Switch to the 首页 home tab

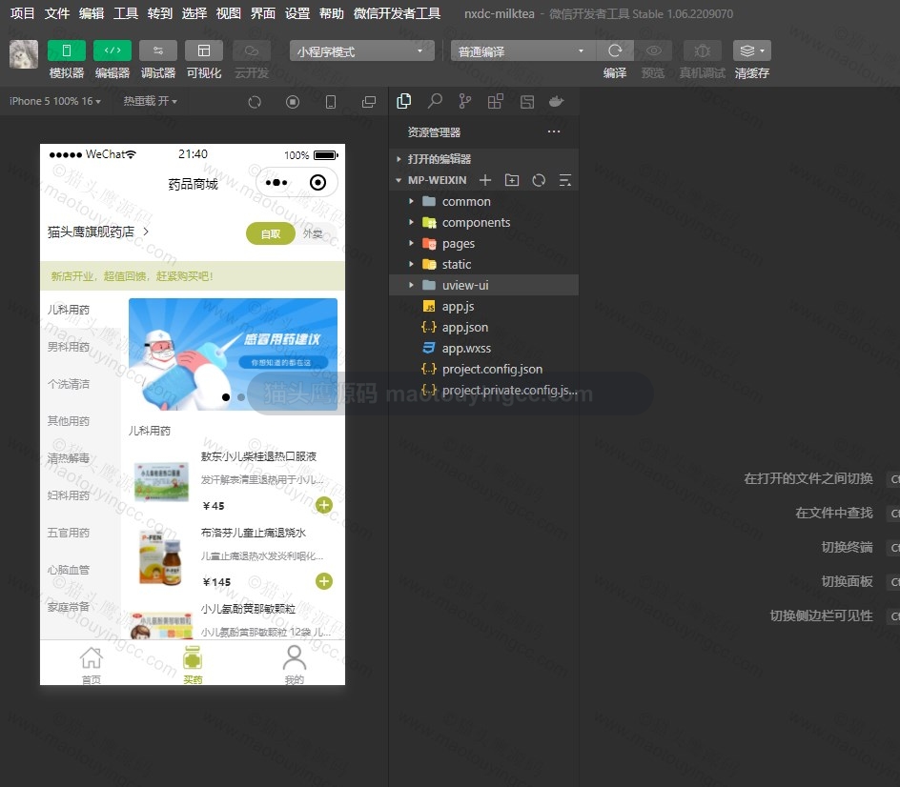click(x=92, y=664)
